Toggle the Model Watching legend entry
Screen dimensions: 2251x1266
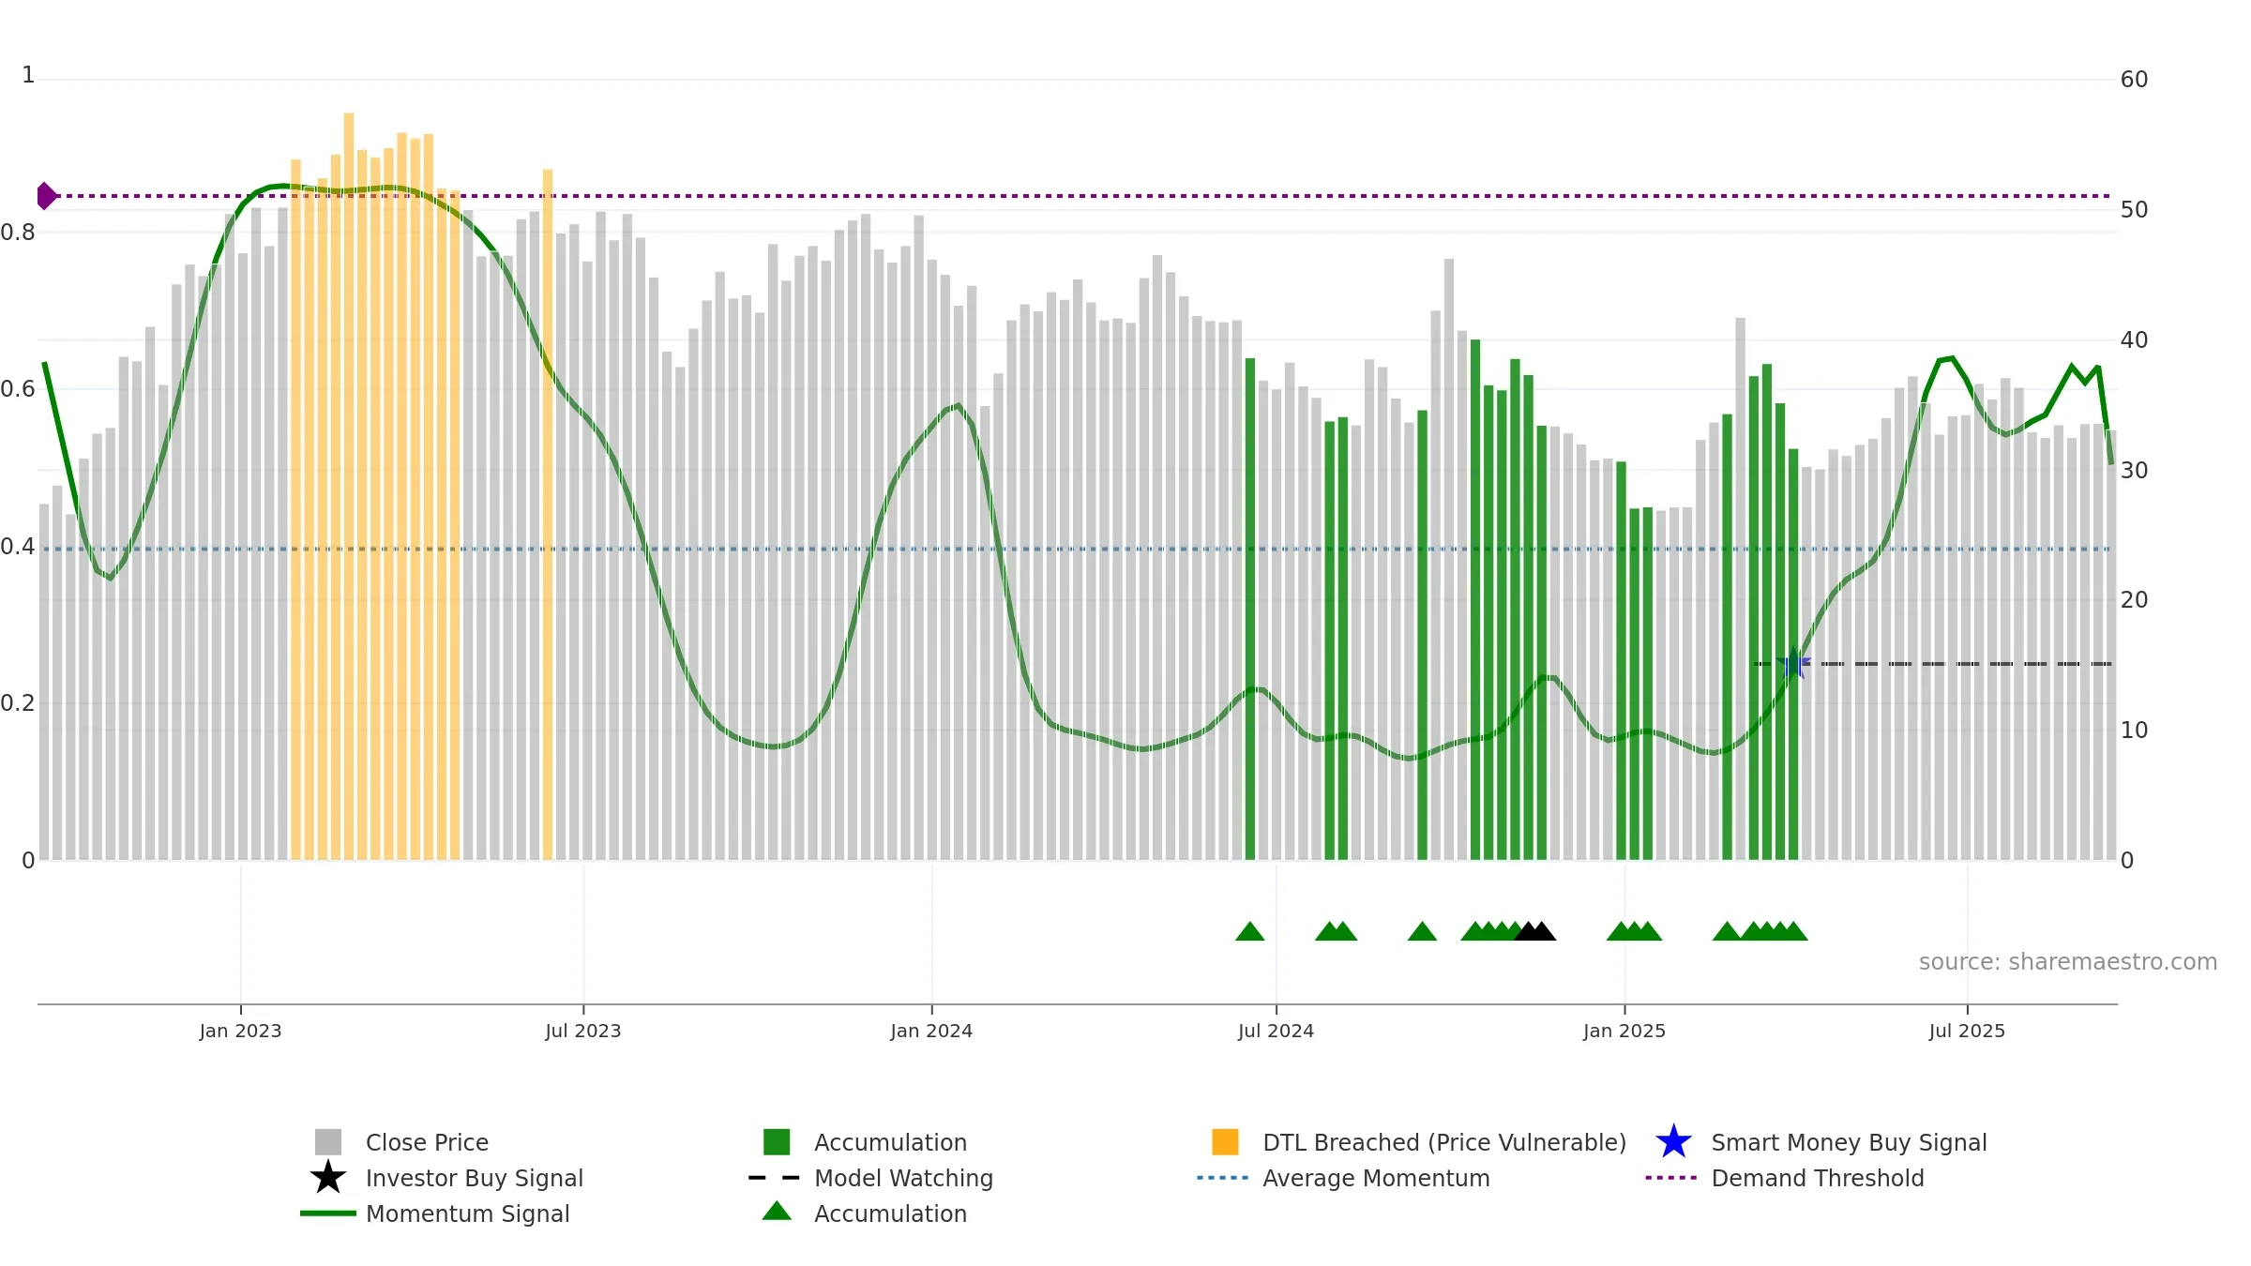click(870, 1178)
